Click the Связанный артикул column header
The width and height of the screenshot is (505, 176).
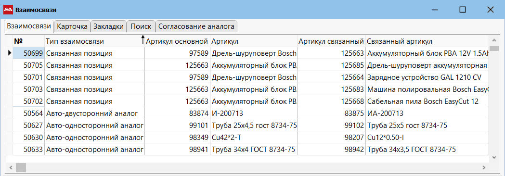(x=427, y=41)
